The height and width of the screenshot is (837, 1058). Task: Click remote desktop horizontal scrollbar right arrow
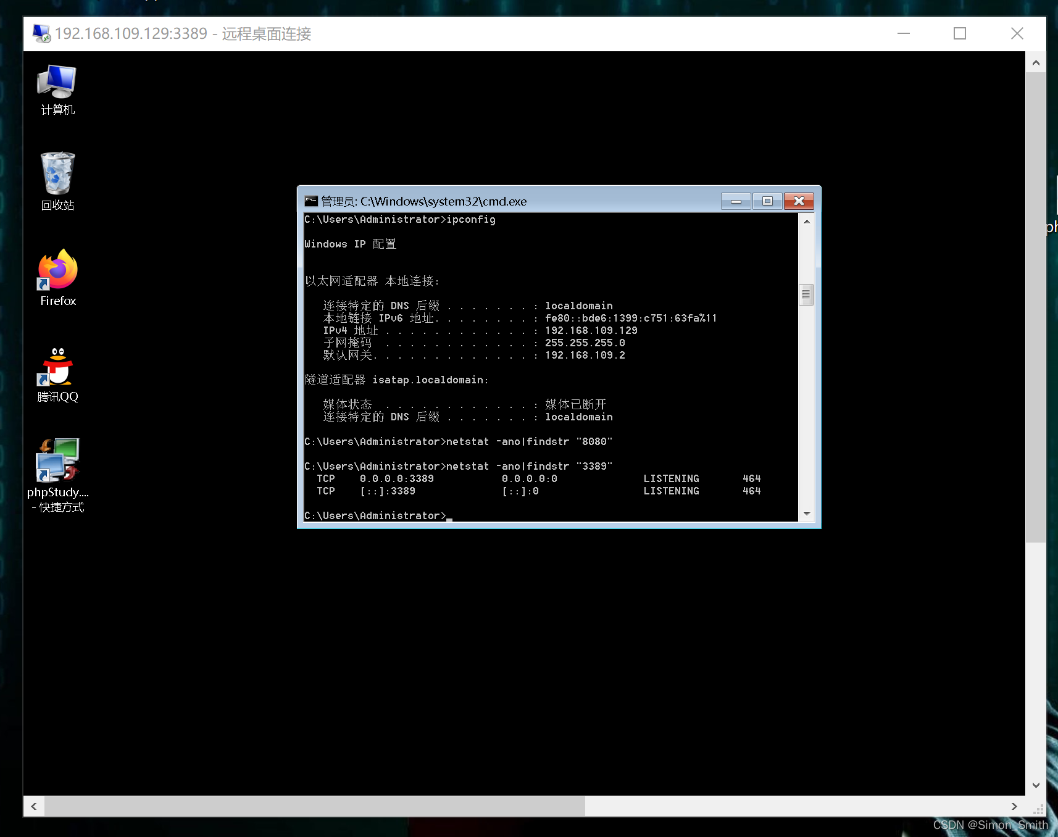(1014, 806)
